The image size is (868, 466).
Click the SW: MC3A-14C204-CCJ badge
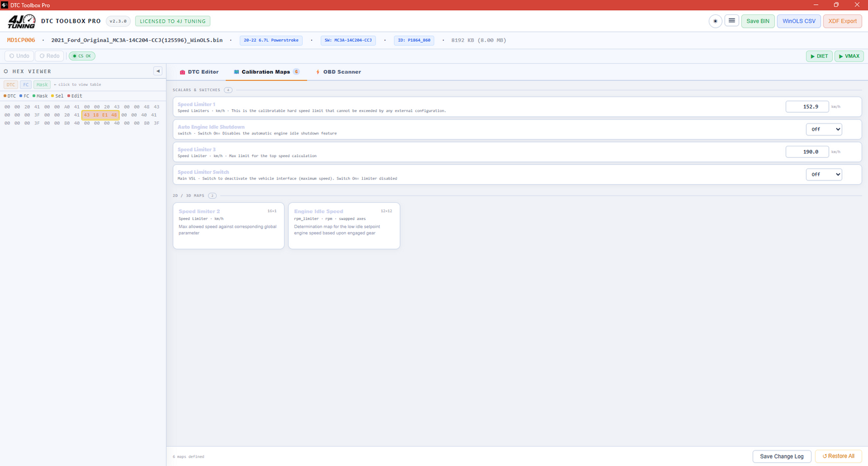click(348, 40)
